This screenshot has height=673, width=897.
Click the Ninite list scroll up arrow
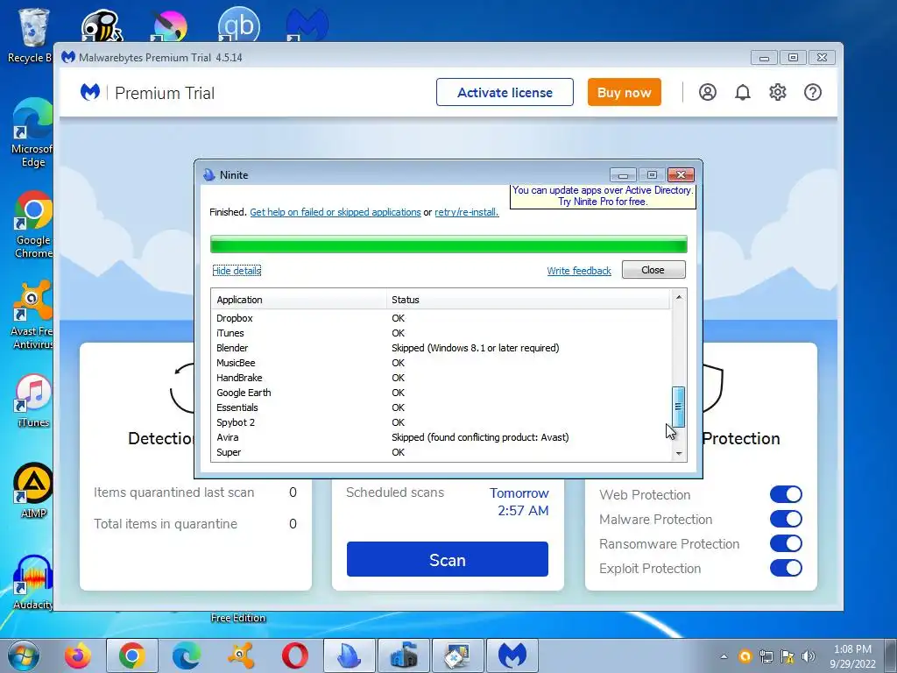click(x=679, y=296)
